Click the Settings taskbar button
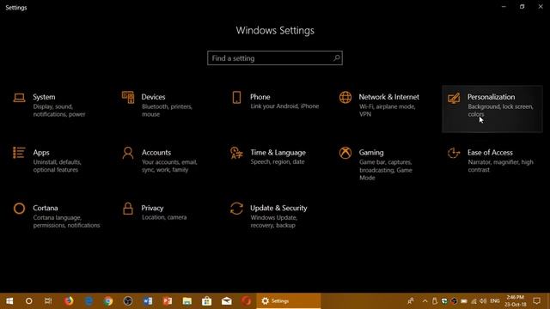 tap(289, 301)
